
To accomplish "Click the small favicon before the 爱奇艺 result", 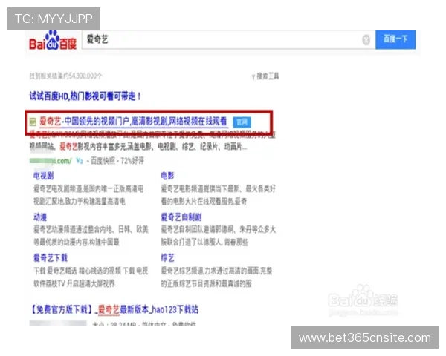I will [x=33, y=122].
